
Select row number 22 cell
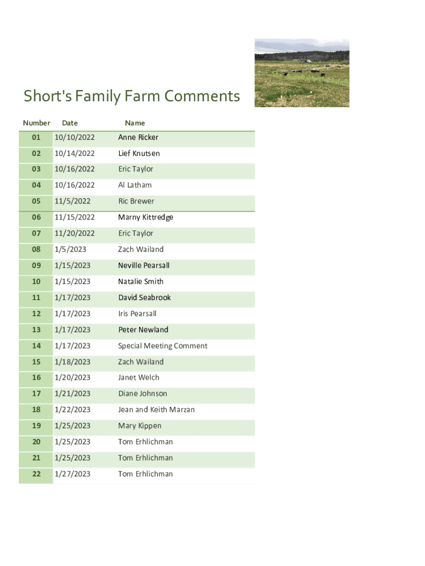coord(36,474)
